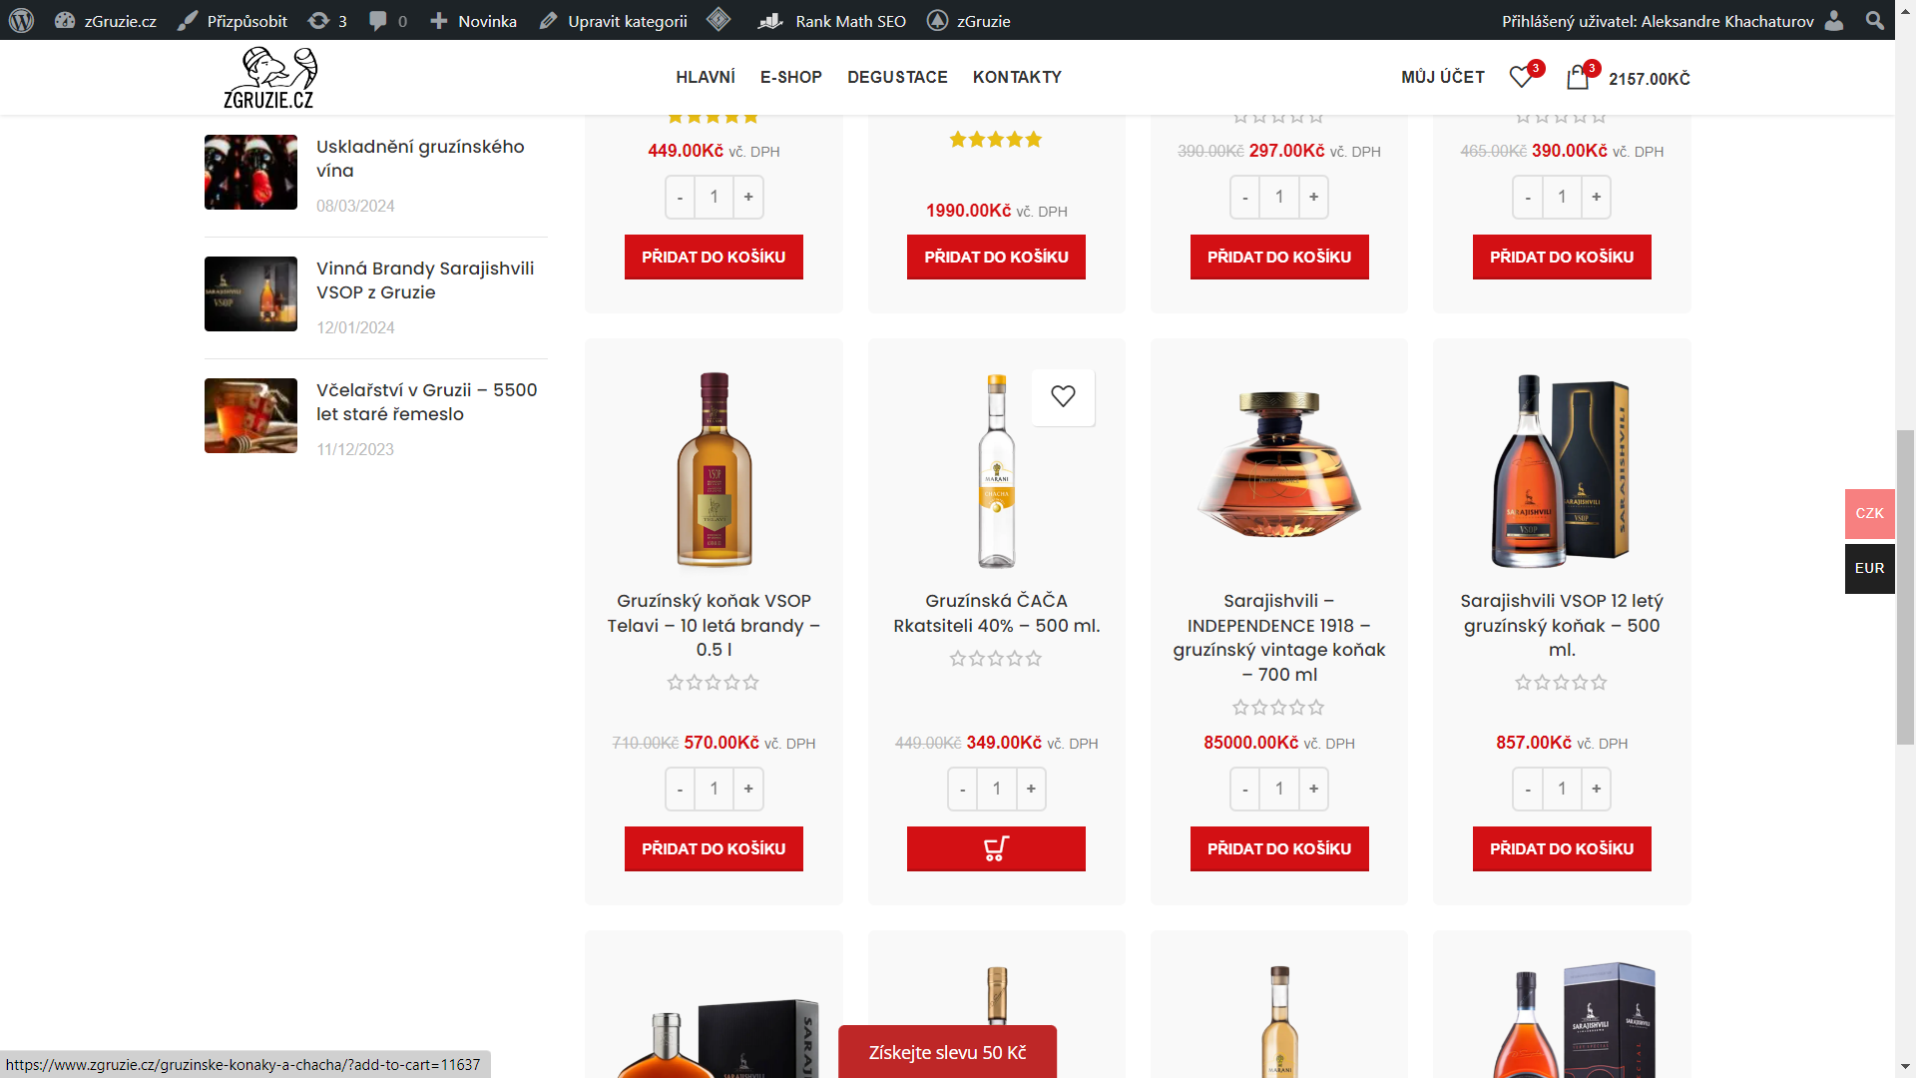This screenshot has width=1916, height=1078.
Task: Open article Uskladnění gruzínského vína
Action: pos(420,159)
